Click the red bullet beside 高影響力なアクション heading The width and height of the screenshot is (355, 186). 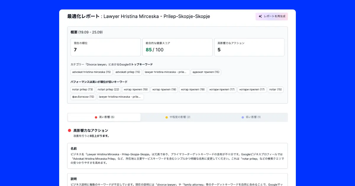69,130
